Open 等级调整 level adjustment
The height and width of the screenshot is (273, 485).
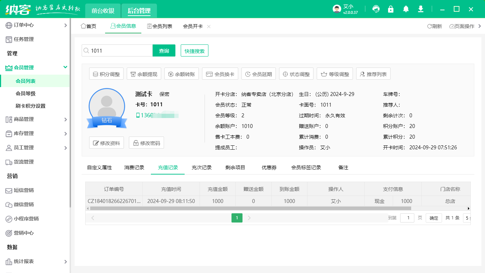334,74
